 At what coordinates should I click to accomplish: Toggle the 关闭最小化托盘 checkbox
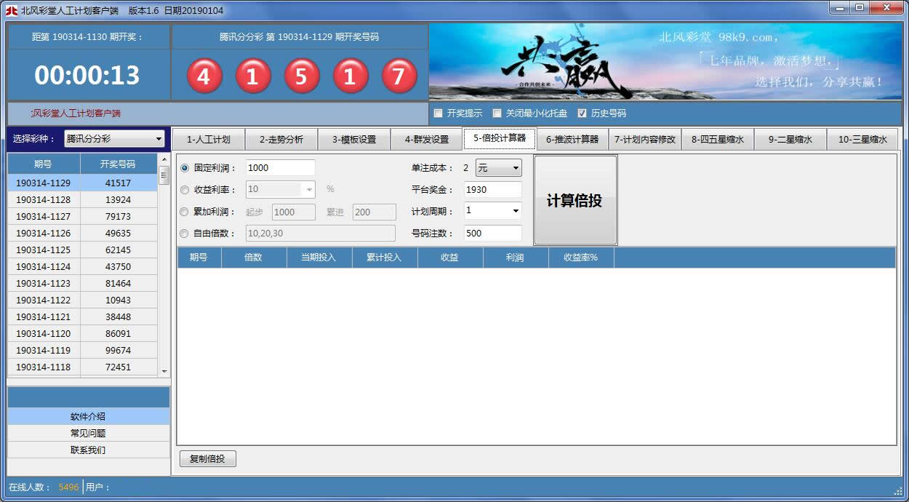click(497, 113)
